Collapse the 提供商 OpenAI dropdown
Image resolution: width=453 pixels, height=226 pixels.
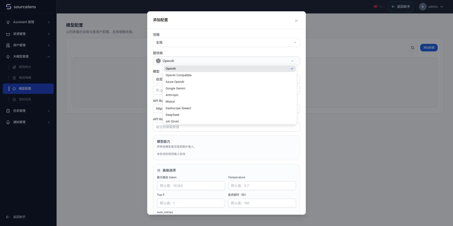(226, 61)
